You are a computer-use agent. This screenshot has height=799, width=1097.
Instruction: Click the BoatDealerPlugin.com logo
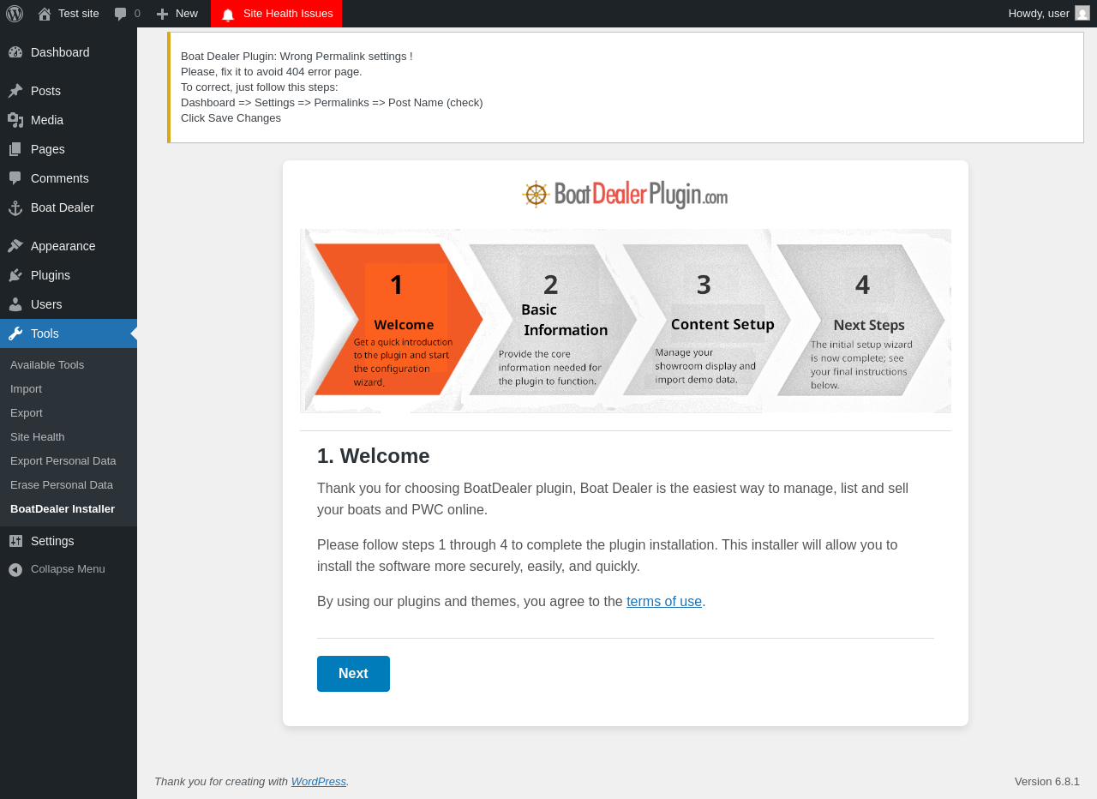pos(625,195)
